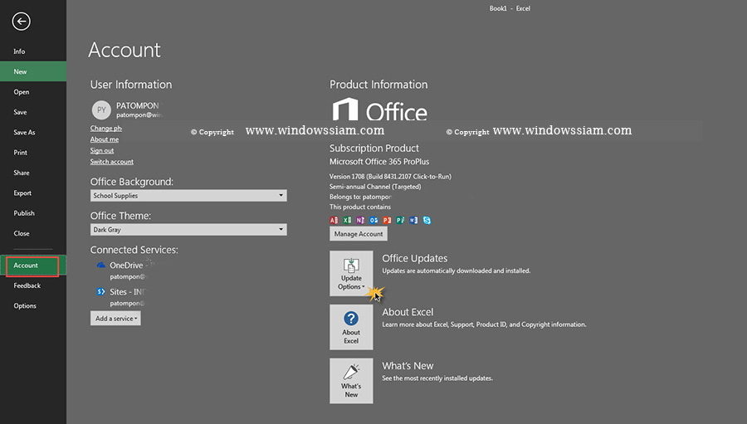Screen dimensions: 747x424
Task: Click the Manage Account button
Action: click(x=359, y=234)
